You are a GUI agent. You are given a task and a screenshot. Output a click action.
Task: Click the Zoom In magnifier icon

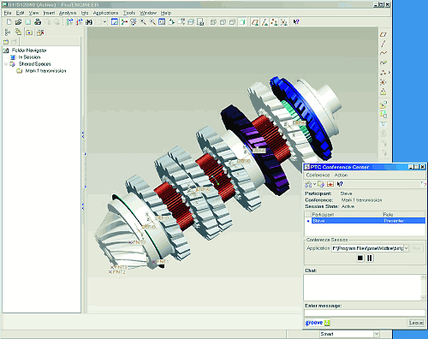click(x=143, y=22)
